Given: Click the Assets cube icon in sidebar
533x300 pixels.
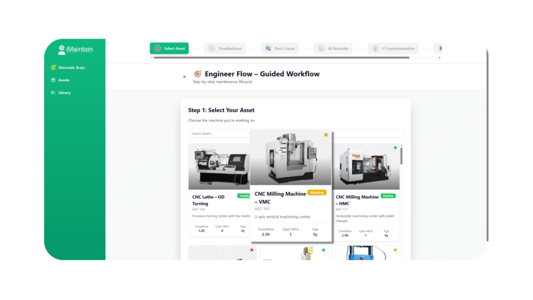Looking at the screenshot, I should pos(53,80).
